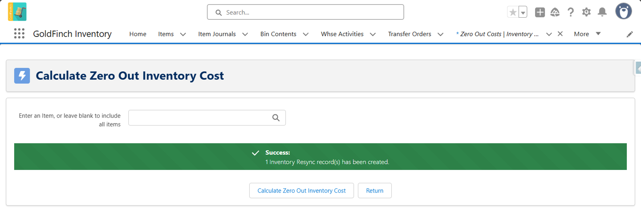Click the Return button
Screen dimensions: 641x208
pyautogui.click(x=374, y=191)
